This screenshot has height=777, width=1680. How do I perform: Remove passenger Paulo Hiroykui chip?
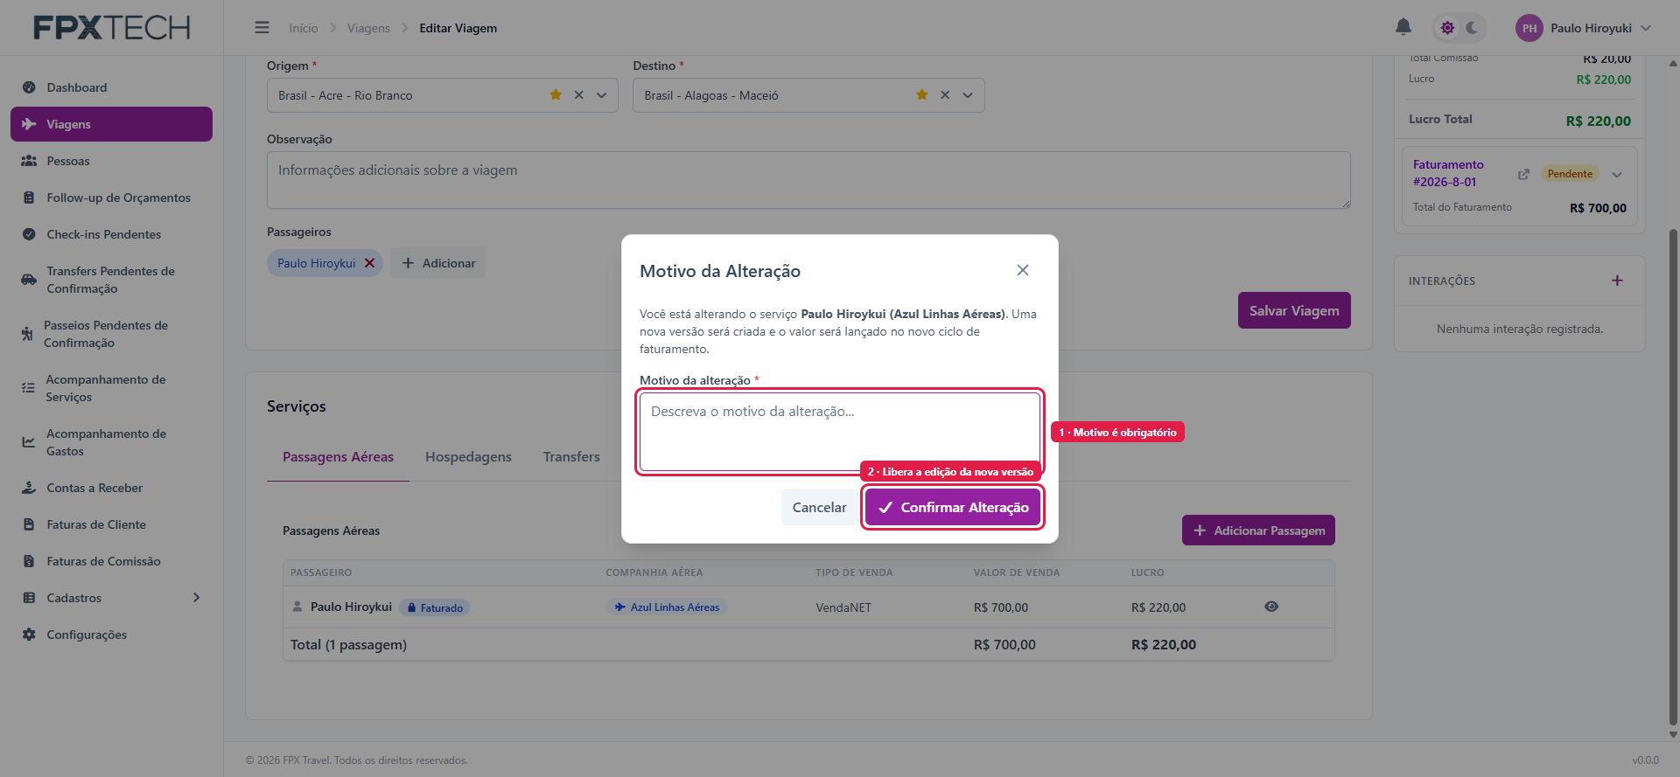point(369,263)
